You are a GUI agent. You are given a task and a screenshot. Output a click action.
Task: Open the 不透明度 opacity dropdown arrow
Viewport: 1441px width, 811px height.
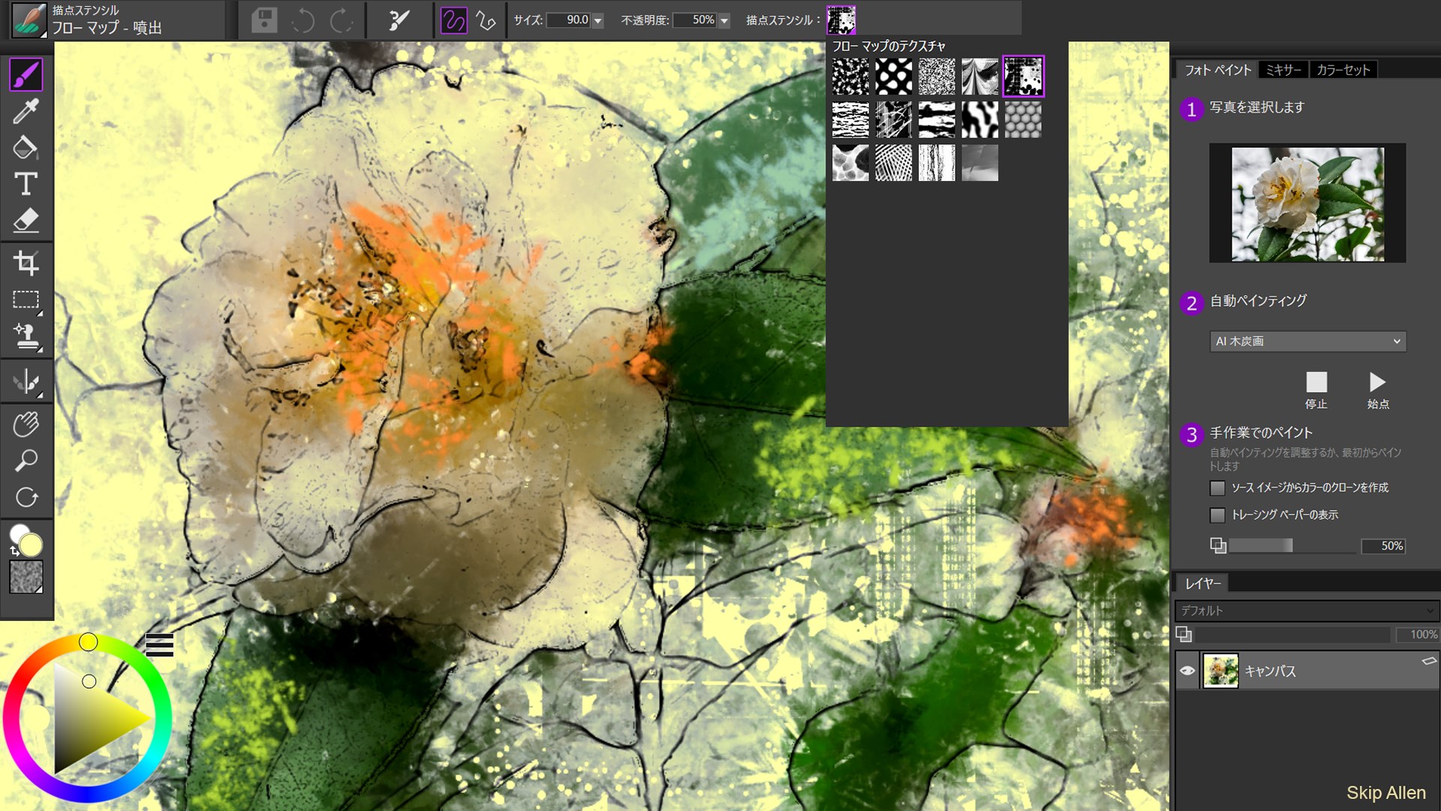coord(724,21)
